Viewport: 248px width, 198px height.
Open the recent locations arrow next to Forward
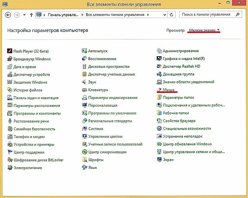pos(24,15)
